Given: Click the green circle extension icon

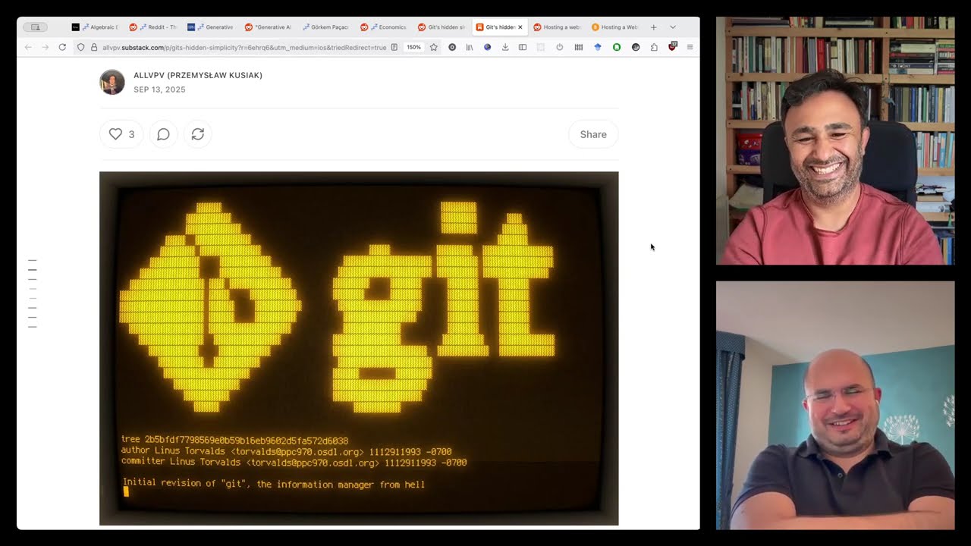Looking at the screenshot, I should click(617, 47).
